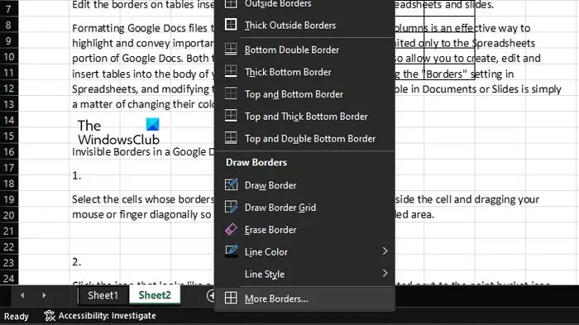Click the Erase Border eraser icon
This screenshot has height=325, width=579.
pyautogui.click(x=231, y=229)
